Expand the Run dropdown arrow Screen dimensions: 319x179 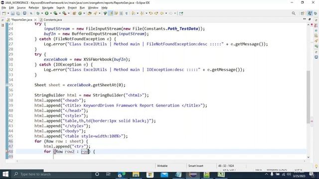51,13
